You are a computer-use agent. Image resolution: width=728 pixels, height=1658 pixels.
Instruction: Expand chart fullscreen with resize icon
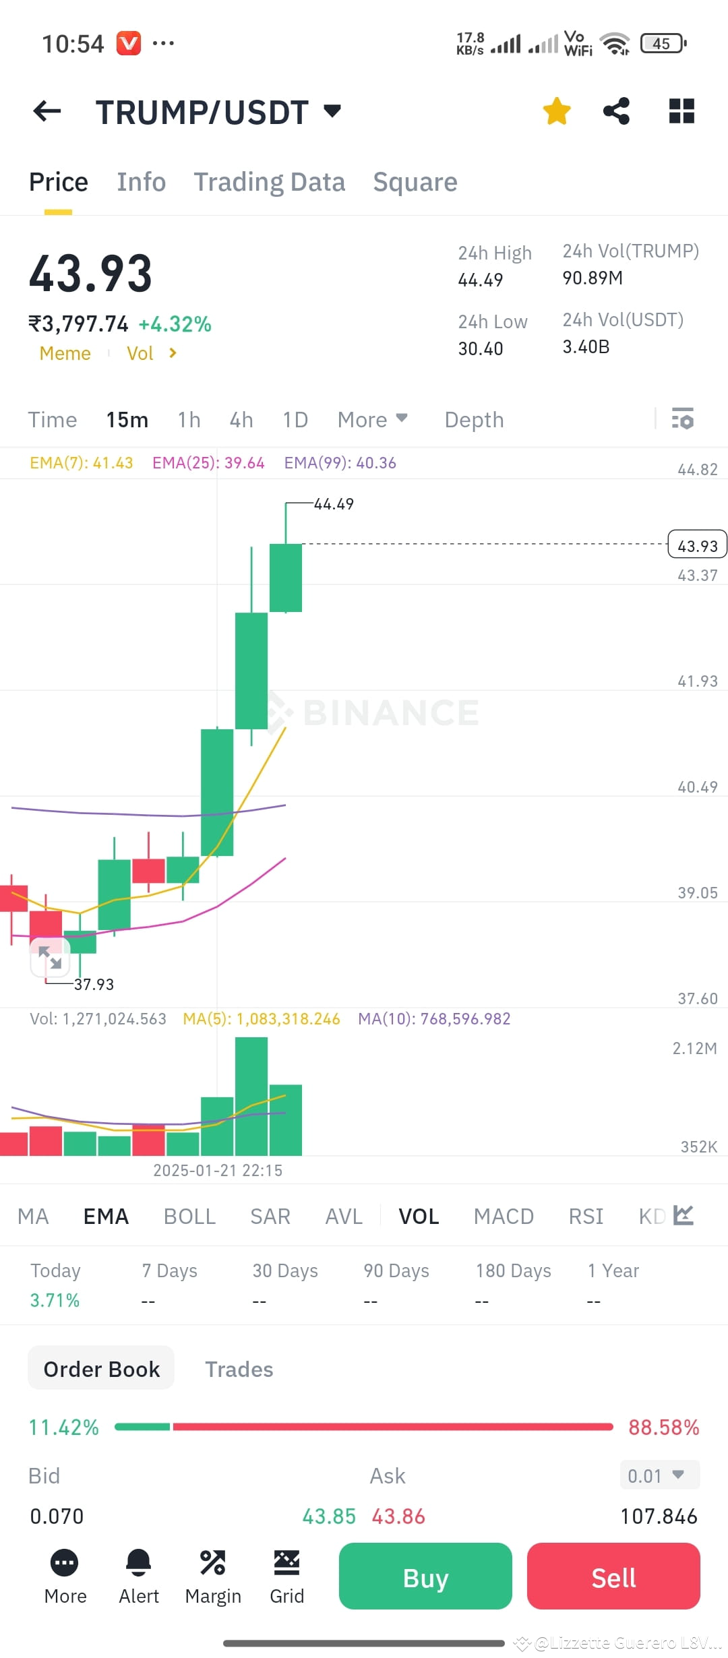point(51,957)
